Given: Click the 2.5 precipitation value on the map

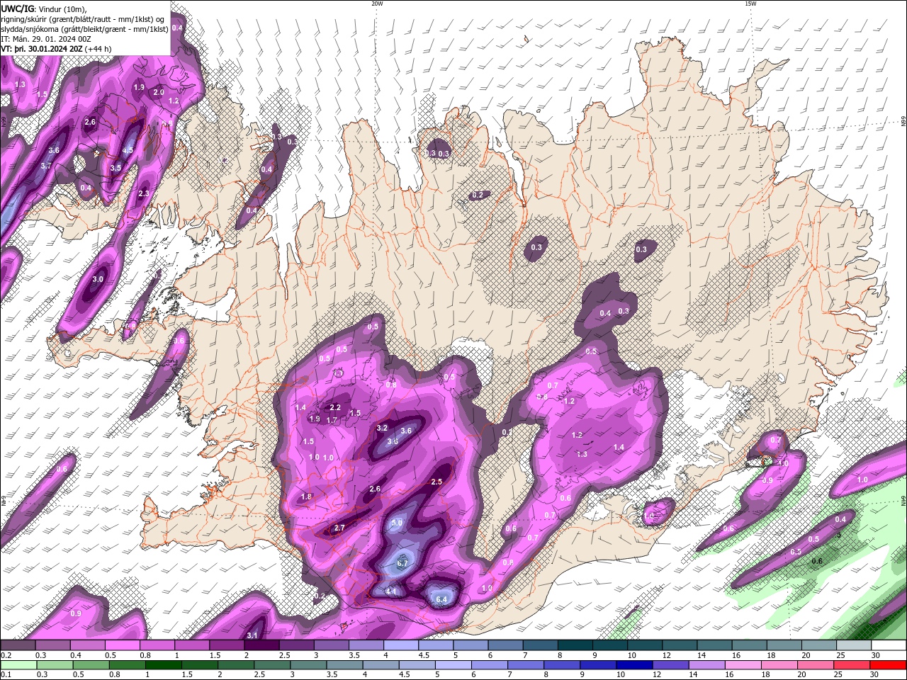Looking at the screenshot, I should pyautogui.click(x=436, y=482).
